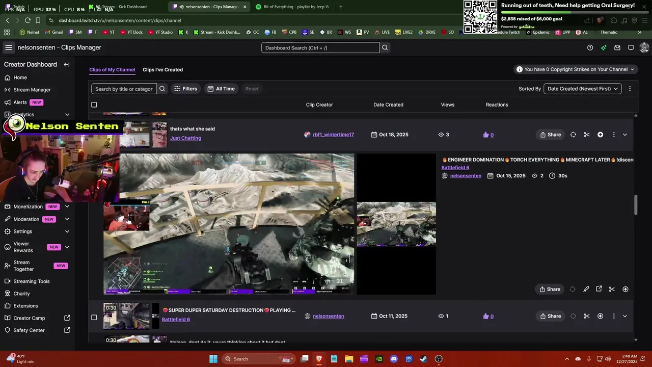Open the column header three-dot options

pos(630,89)
